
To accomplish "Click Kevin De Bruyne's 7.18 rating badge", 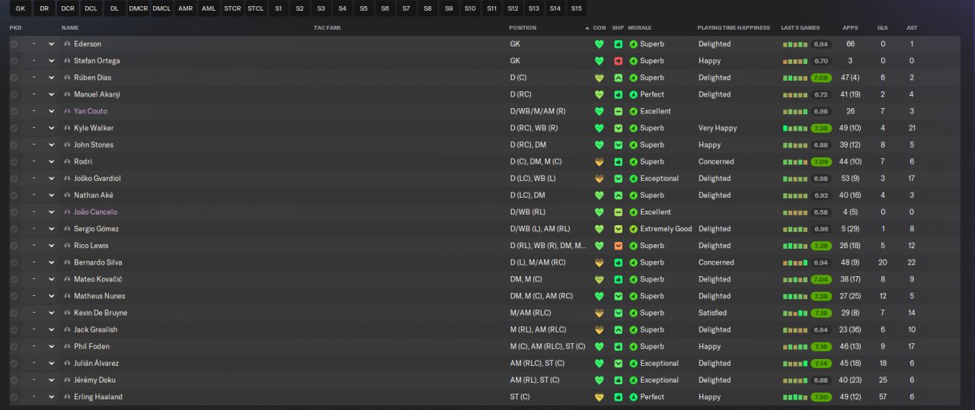I will [821, 313].
